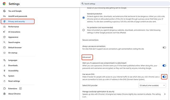Click the Chrome icon for About Chrome

point(4,94)
